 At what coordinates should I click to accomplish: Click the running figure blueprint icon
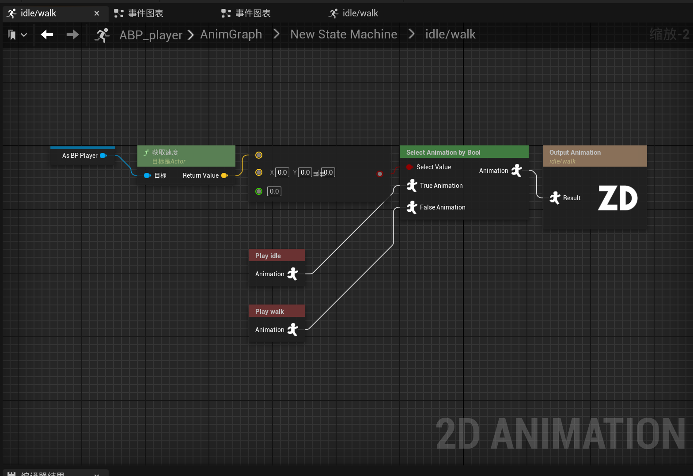102,35
